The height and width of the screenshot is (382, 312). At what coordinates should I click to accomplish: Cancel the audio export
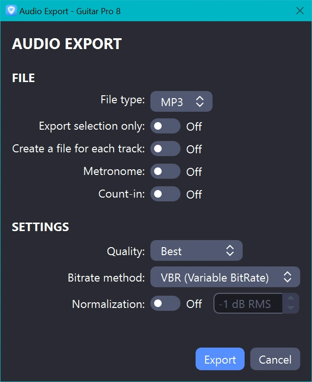pos(275,360)
